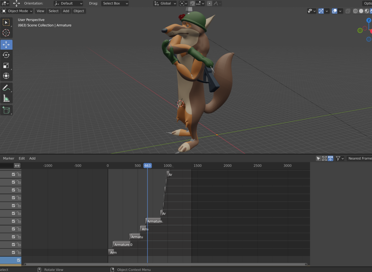The image size is (372, 272).
Task: Toggle proportional editing button
Action: click(x=210, y=3)
